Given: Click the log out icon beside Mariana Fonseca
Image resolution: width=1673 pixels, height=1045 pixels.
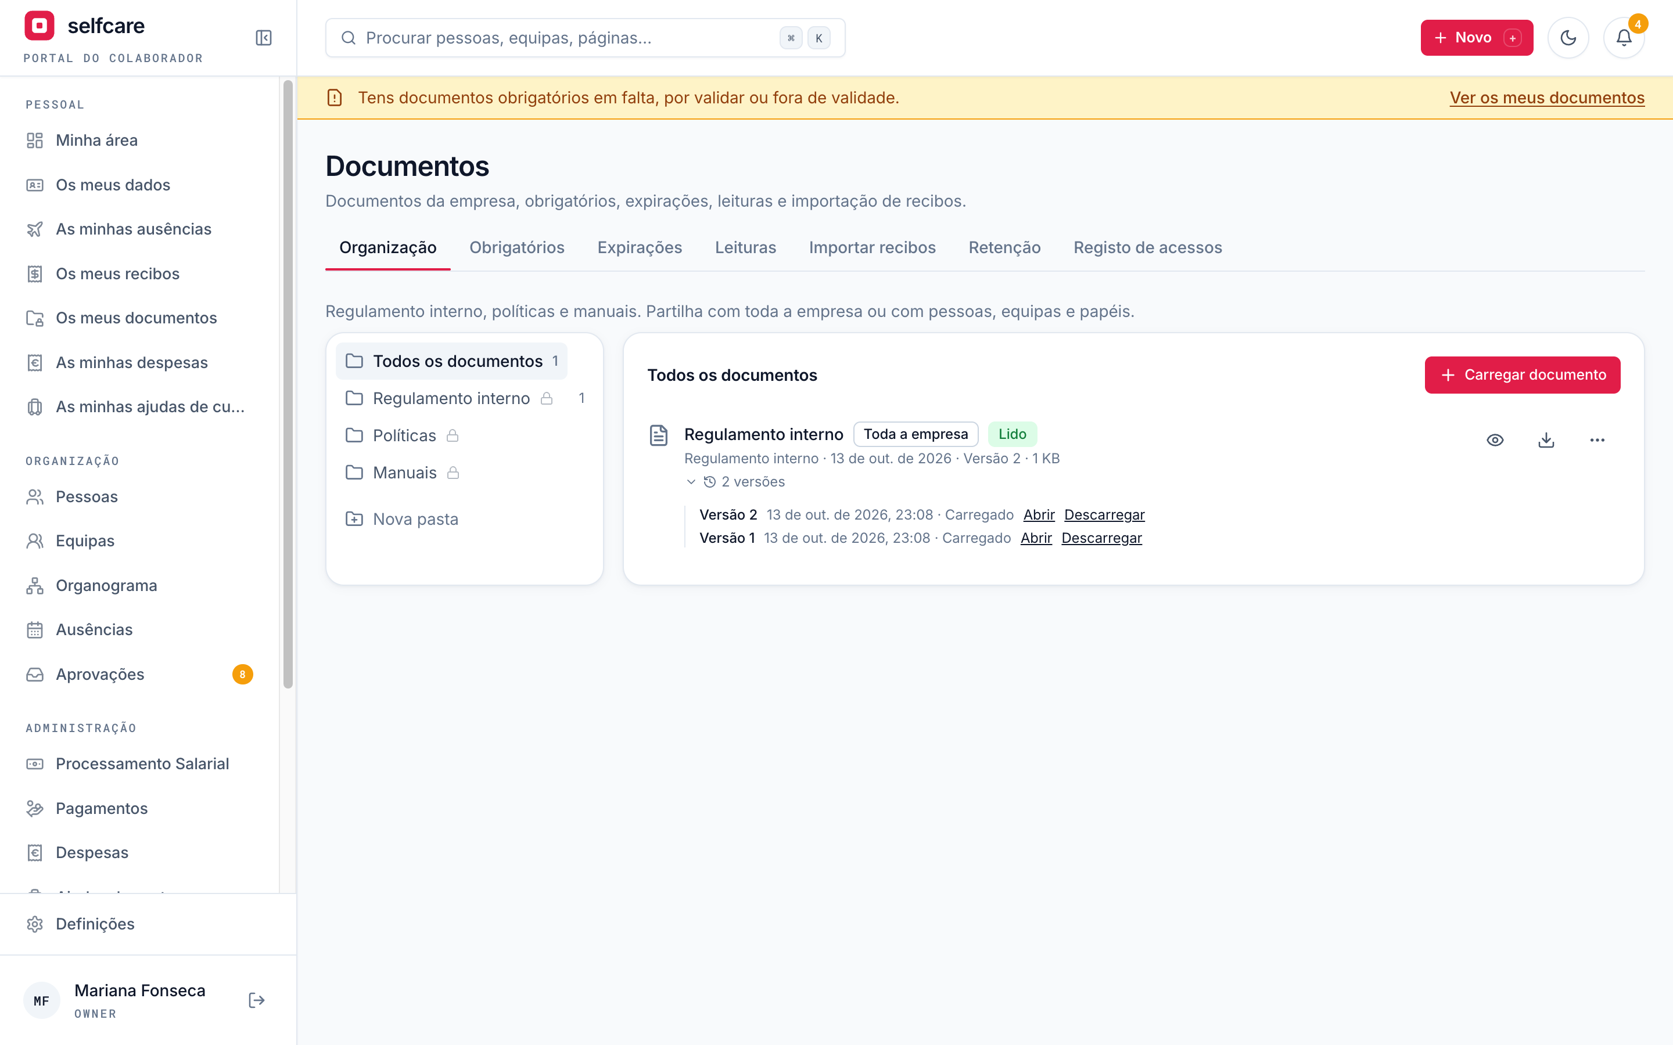Looking at the screenshot, I should pyautogui.click(x=257, y=1000).
